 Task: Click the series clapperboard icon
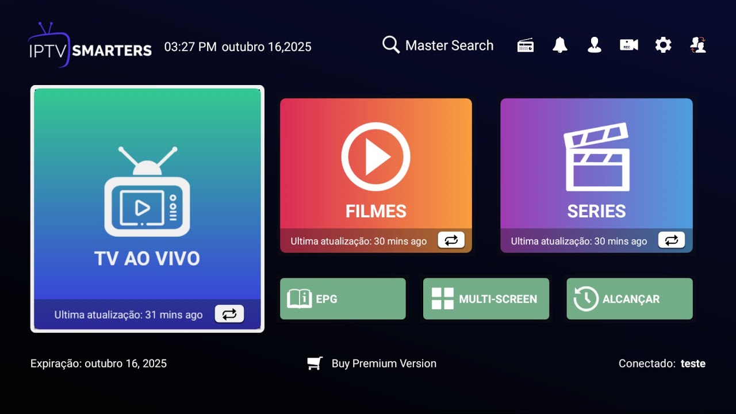coord(596,156)
